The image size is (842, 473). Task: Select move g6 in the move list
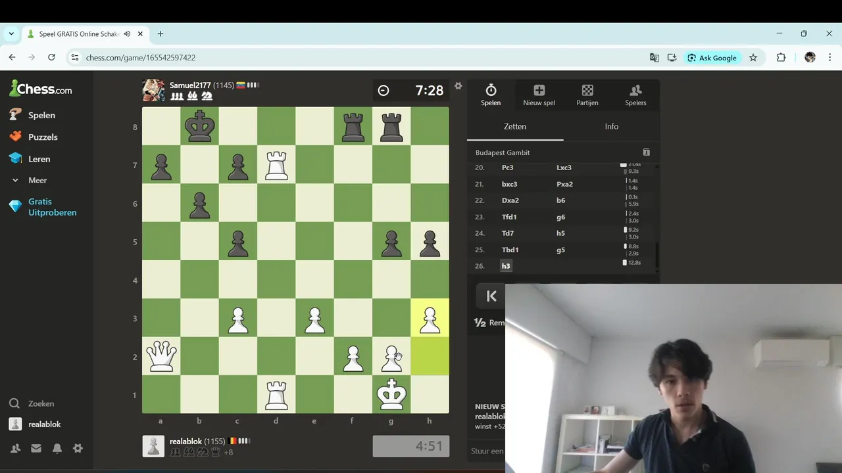tap(560, 217)
